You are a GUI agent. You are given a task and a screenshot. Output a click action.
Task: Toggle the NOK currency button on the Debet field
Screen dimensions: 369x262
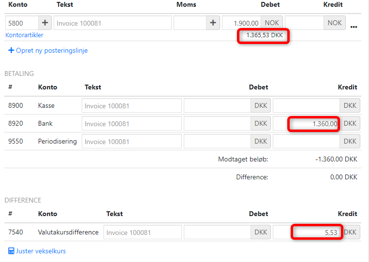pyautogui.click(x=272, y=23)
